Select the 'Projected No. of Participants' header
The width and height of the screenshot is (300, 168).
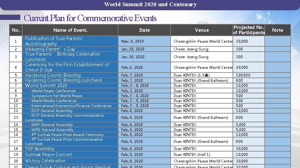tap(249, 30)
